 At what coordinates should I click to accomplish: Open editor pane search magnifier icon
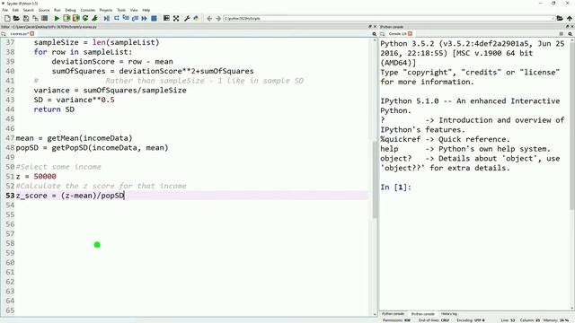click(x=374, y=34)
